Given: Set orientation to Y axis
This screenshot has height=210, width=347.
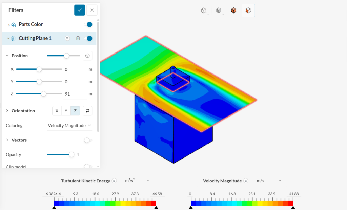Looking at the screenshot, I should (66, 111).
